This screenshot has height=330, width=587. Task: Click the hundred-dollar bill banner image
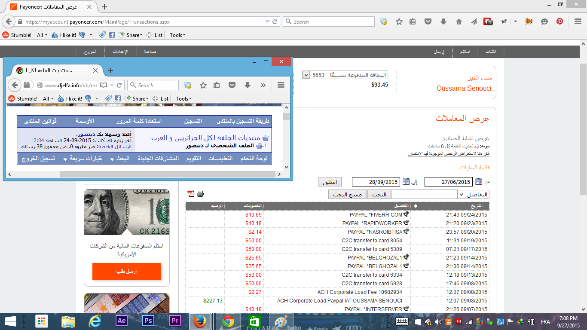point(127,212)
